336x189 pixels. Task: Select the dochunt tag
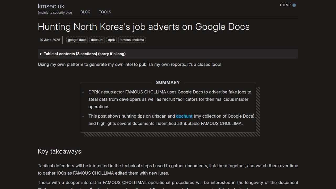click(x=97, y=40)
